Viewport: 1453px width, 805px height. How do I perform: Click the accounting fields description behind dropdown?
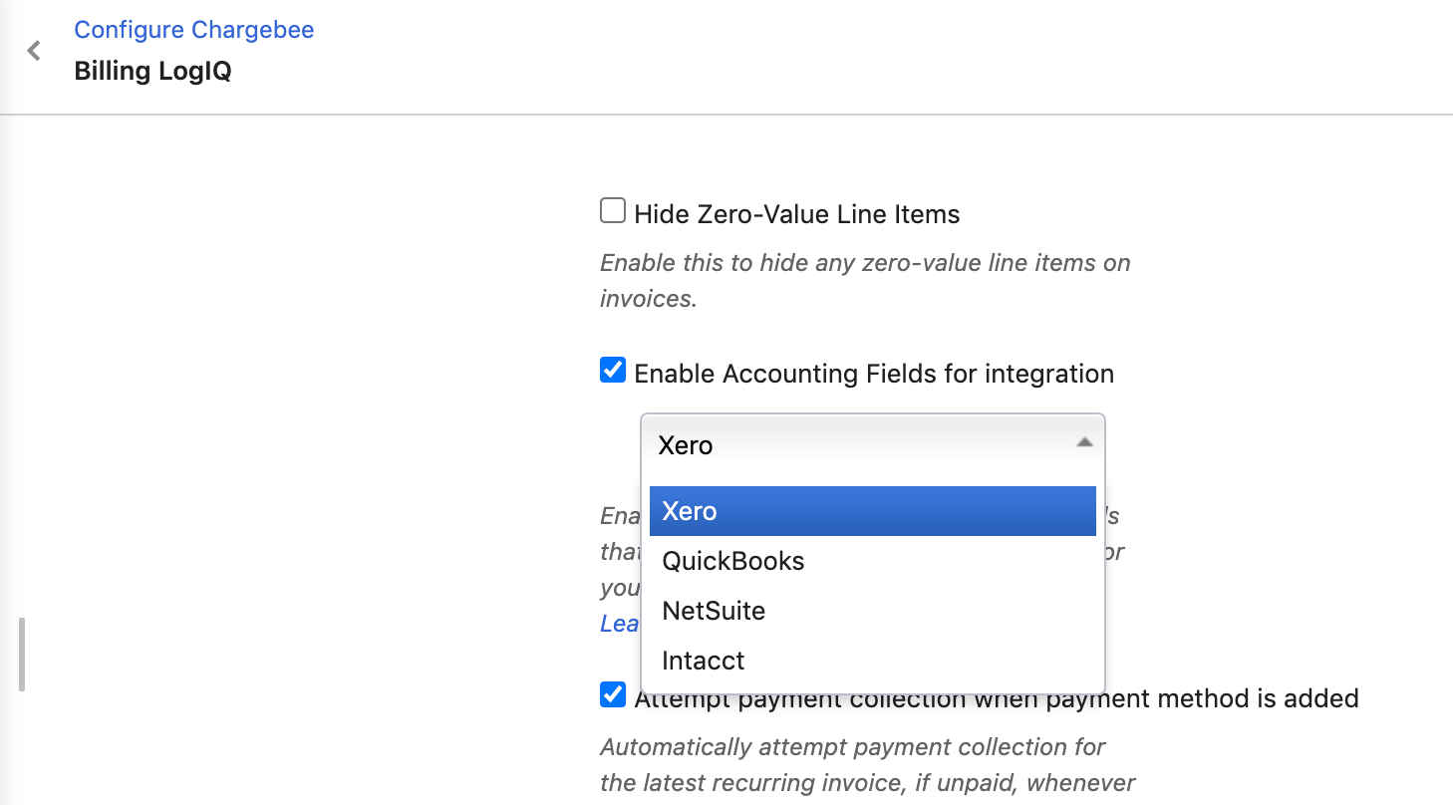coord(619,552)
